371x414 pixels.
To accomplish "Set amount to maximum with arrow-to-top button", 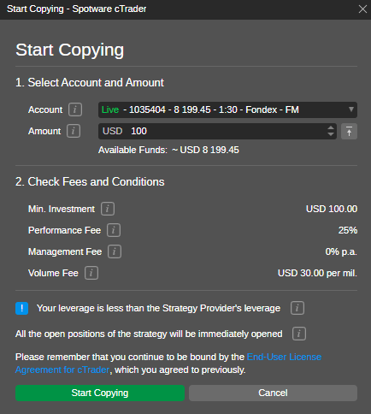I will pos(349,132).
